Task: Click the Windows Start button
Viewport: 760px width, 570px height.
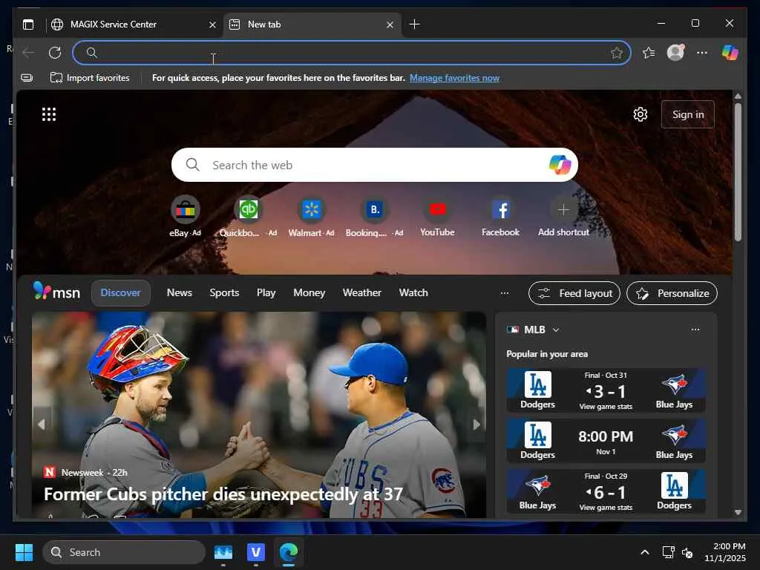Action: [24, 552]
